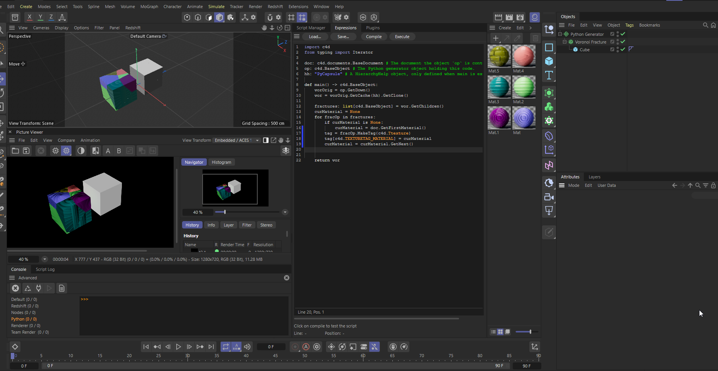
Task: Click the Execute button
Action: pos(402,37)
